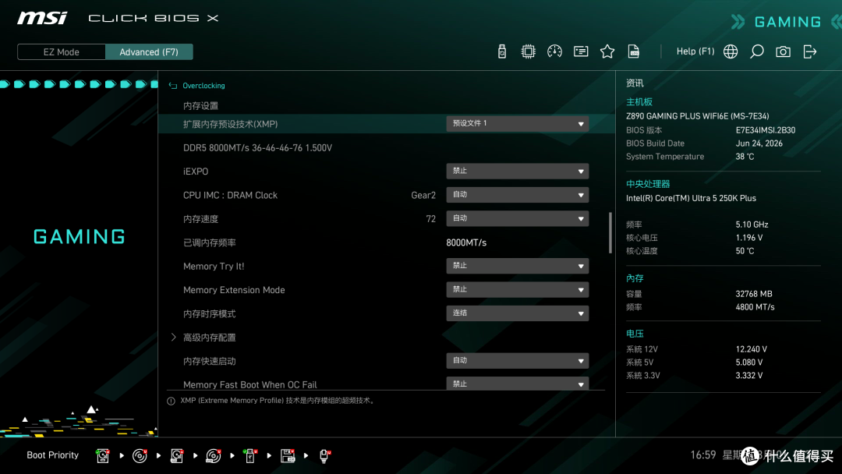Expand 高级内存配置 submenu

point(210,338)
